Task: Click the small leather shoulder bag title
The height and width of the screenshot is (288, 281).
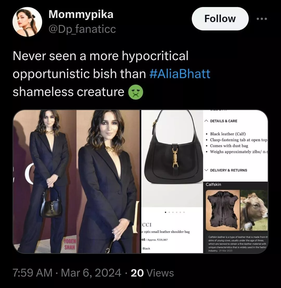Action: coord(165,232)
